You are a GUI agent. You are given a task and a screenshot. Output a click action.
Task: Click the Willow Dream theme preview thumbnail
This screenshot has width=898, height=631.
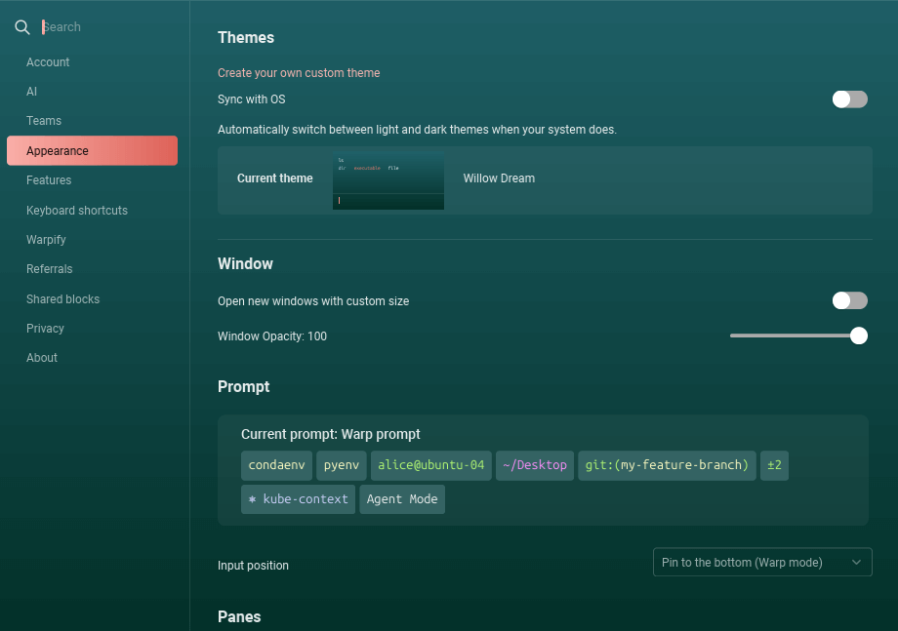(388, 180)
